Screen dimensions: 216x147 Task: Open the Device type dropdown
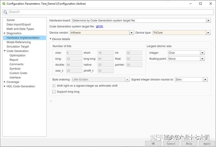208,33
